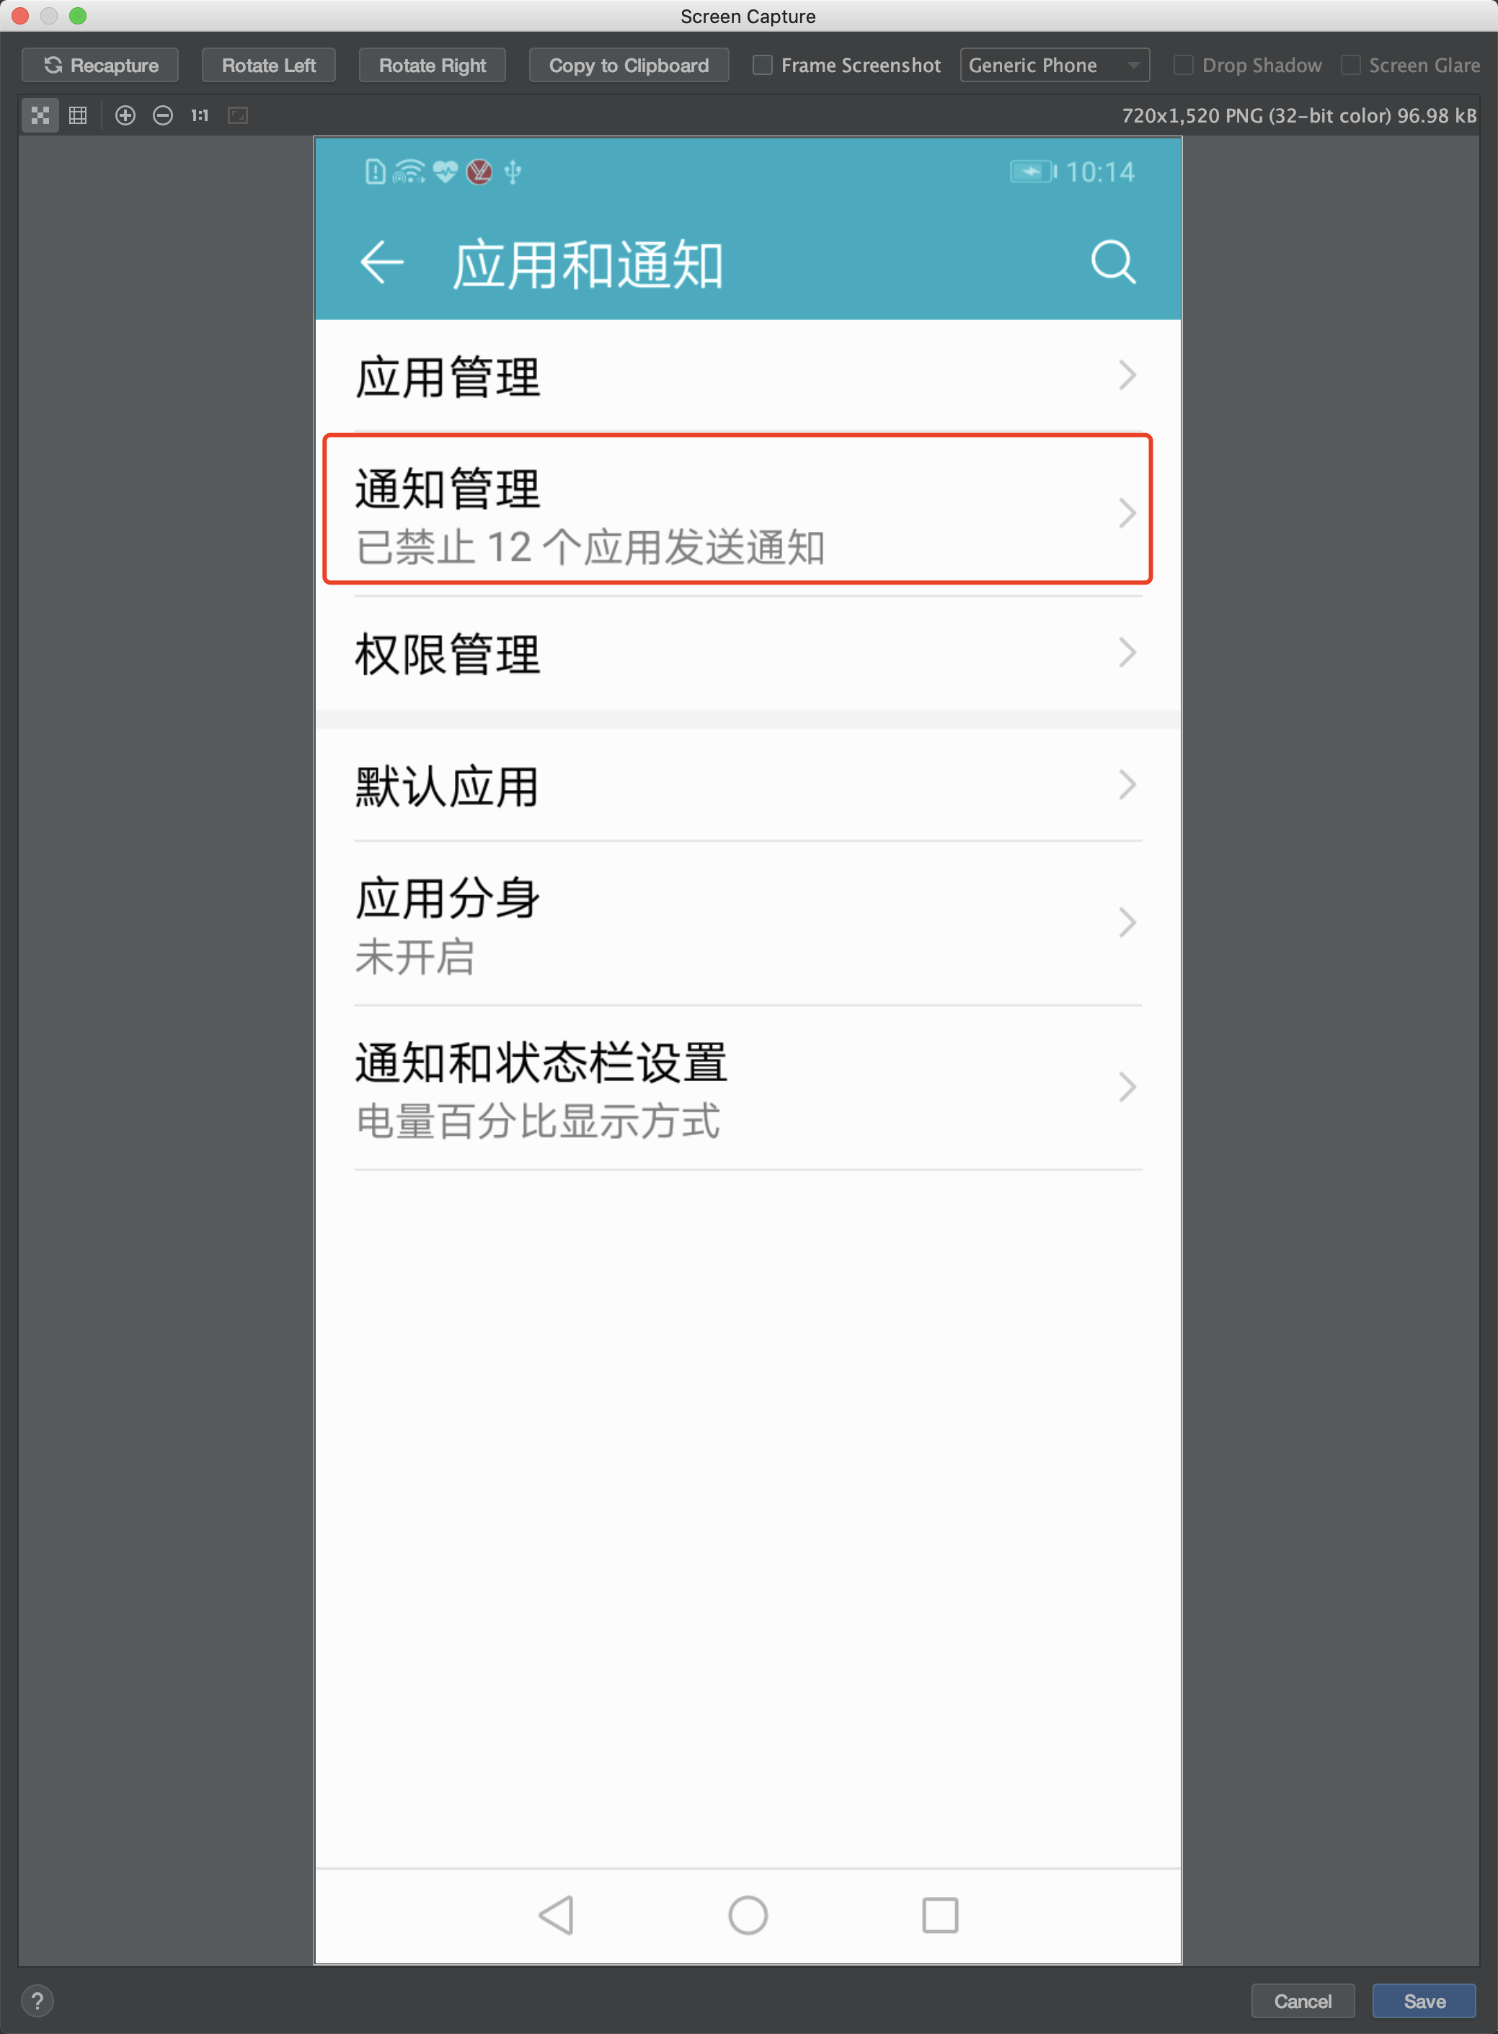The image size is (1498, 2034).
Task: Open the 应用管理 row chevron
Action: click(x=1127, y=376)
